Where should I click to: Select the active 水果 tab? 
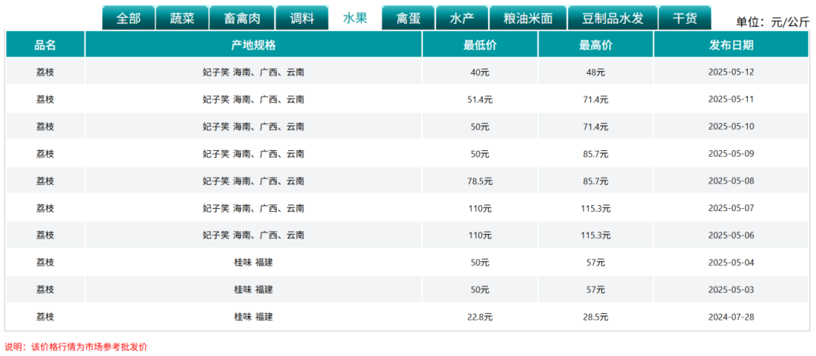355,18
